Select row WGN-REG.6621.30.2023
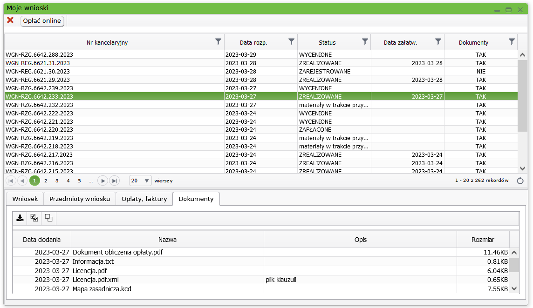 [x=38, y=72]
